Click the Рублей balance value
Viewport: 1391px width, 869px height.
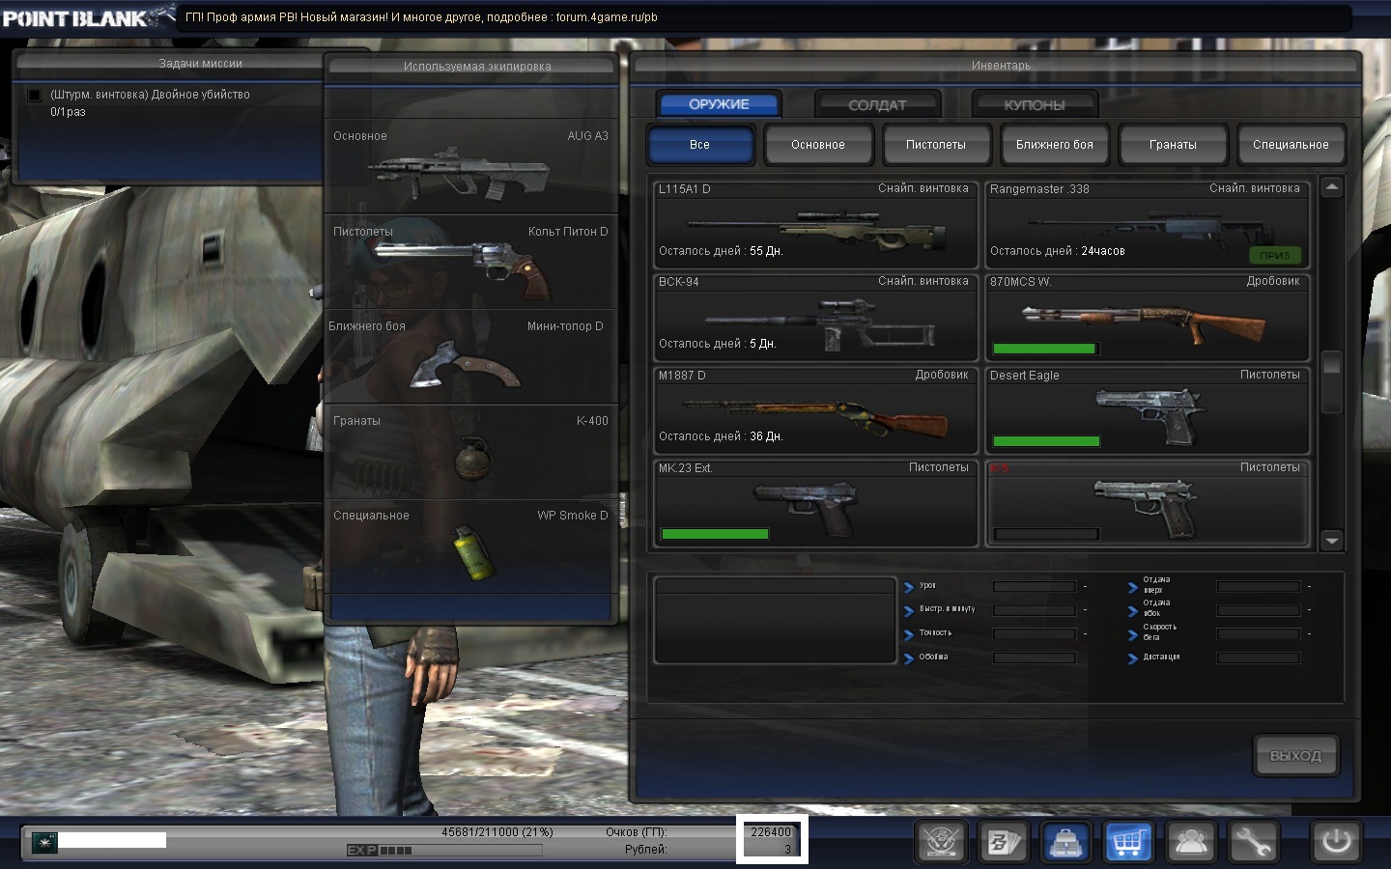click(x=787, y=850)
